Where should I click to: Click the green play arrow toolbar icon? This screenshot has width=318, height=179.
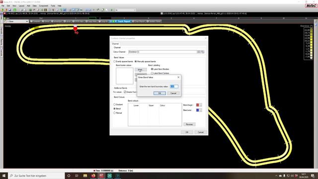[111, 10]
